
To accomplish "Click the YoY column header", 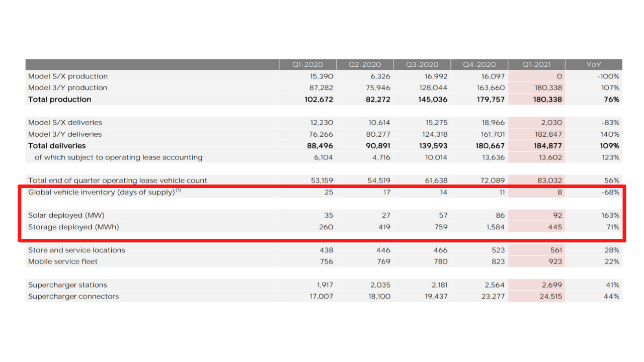I will (x=594, y=64).
